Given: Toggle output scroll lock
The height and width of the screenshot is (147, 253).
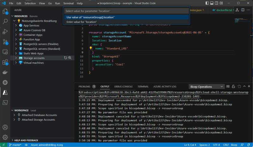Looking at the screenshot, I should [233, 86].
